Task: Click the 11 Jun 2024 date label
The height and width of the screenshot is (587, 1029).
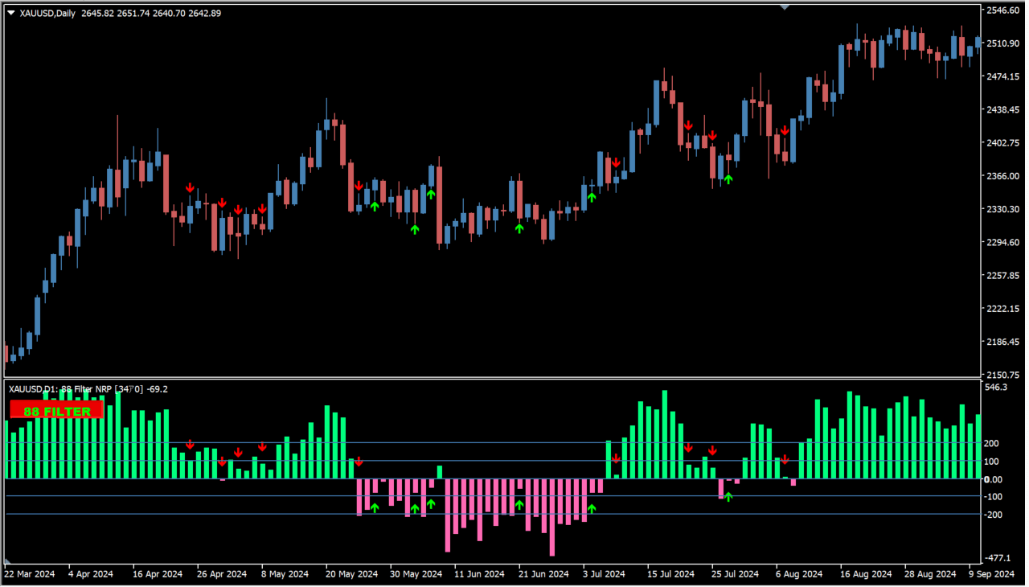Action: [x=479, y=574]
